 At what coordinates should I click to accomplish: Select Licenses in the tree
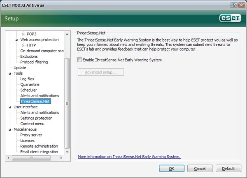point(28,141)
